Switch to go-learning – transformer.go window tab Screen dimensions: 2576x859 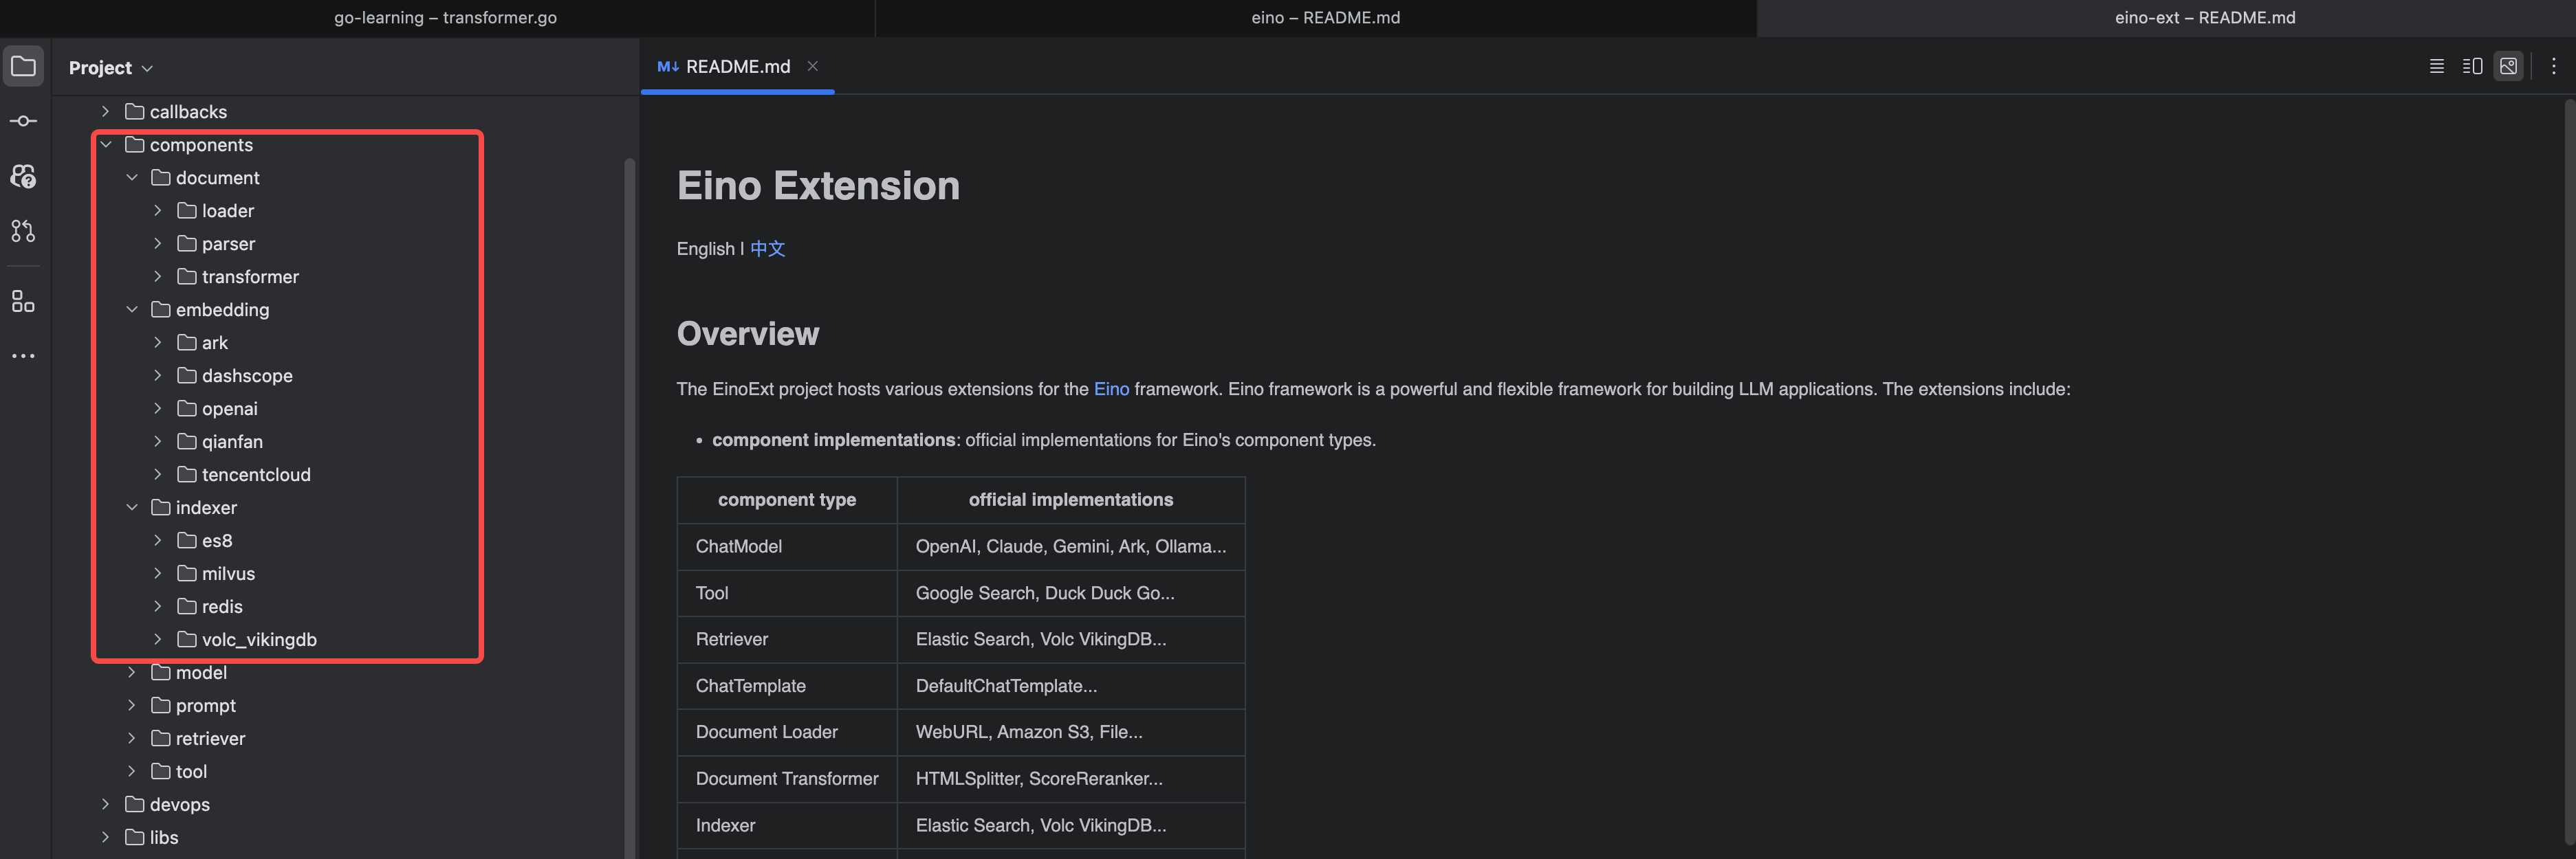tap(445, 18)
